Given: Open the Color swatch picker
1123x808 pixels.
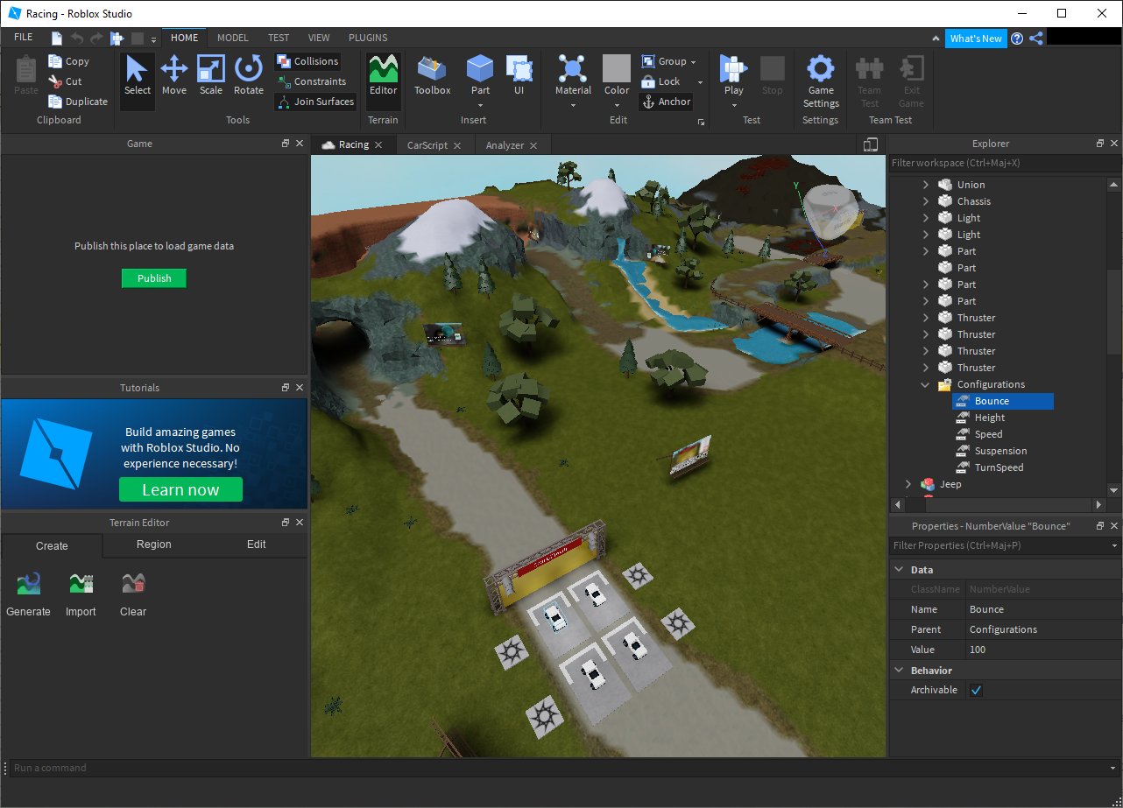Looking at the screenshot, I should point(617,68).
